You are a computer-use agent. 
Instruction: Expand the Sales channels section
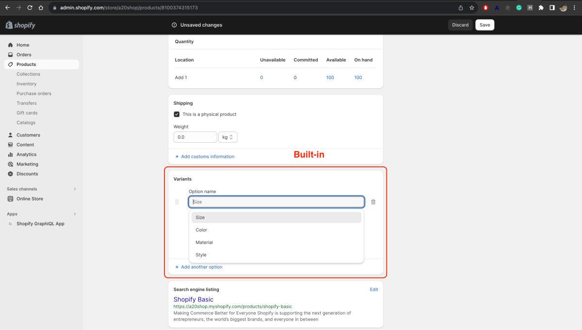click(x=75, y=189)
